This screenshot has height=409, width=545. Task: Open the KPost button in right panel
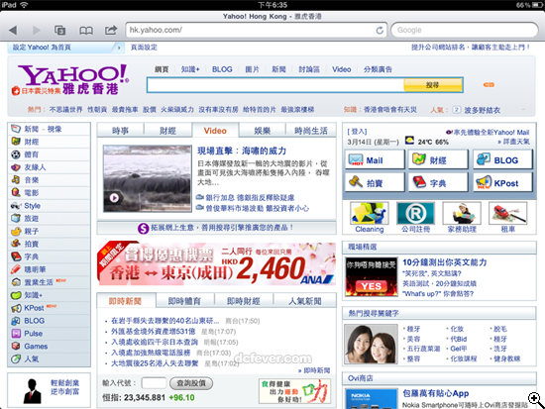(x=502, y=182)
